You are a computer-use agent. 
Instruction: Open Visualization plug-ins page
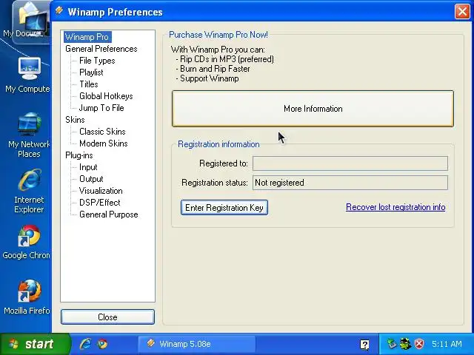(101, 191)
